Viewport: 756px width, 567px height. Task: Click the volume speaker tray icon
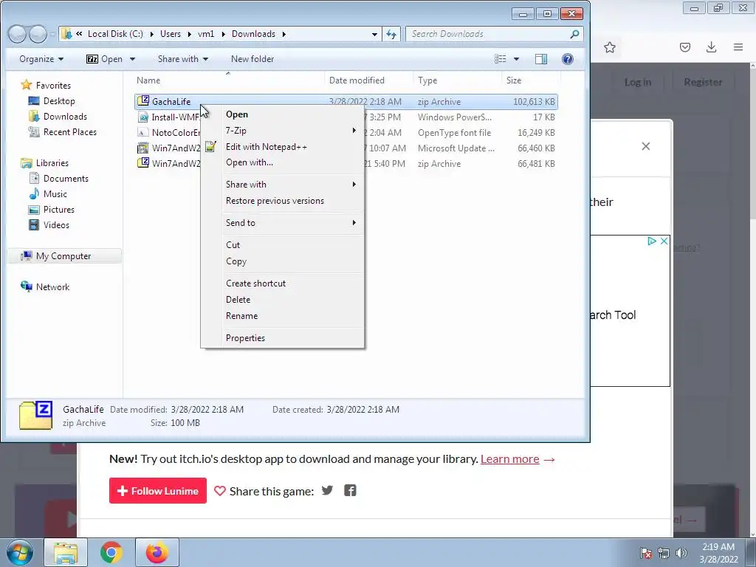681,553
